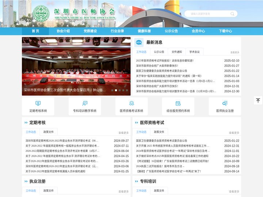This screenshot has height=197, width=263.
Task: Open 下载中心 navigation menu
Action: pyautogui.click(x=225, y=31)
